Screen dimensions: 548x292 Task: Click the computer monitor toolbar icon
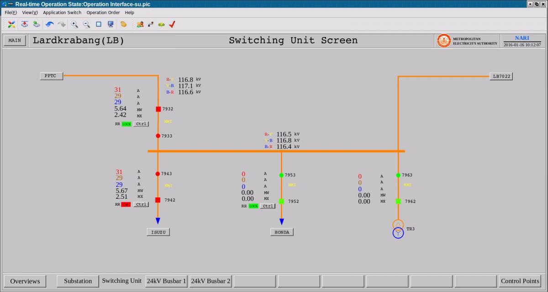pos(111,24)
